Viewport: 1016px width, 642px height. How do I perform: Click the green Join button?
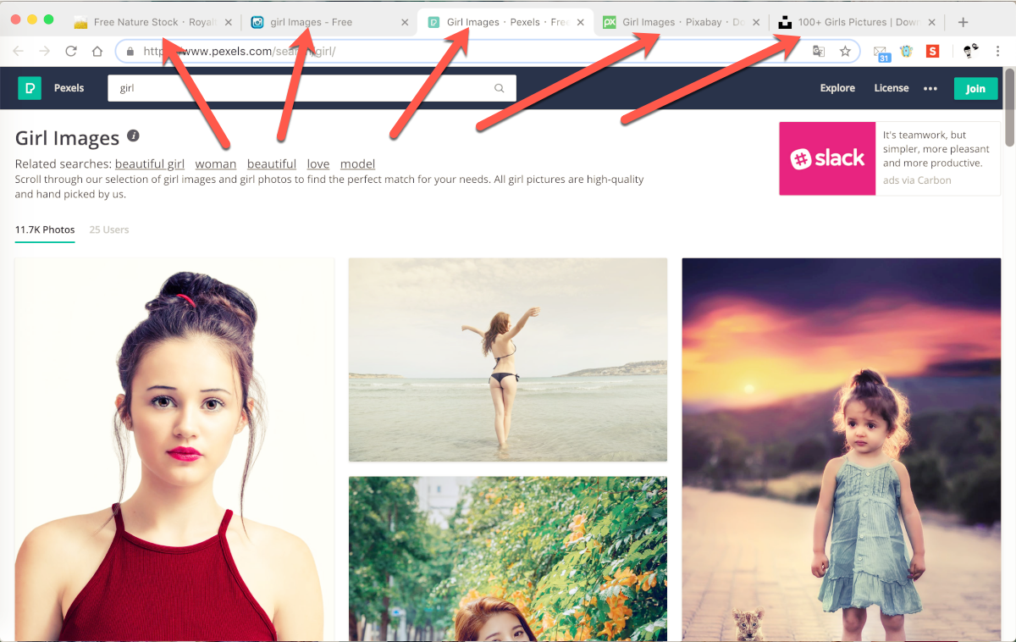click(975, 88)
